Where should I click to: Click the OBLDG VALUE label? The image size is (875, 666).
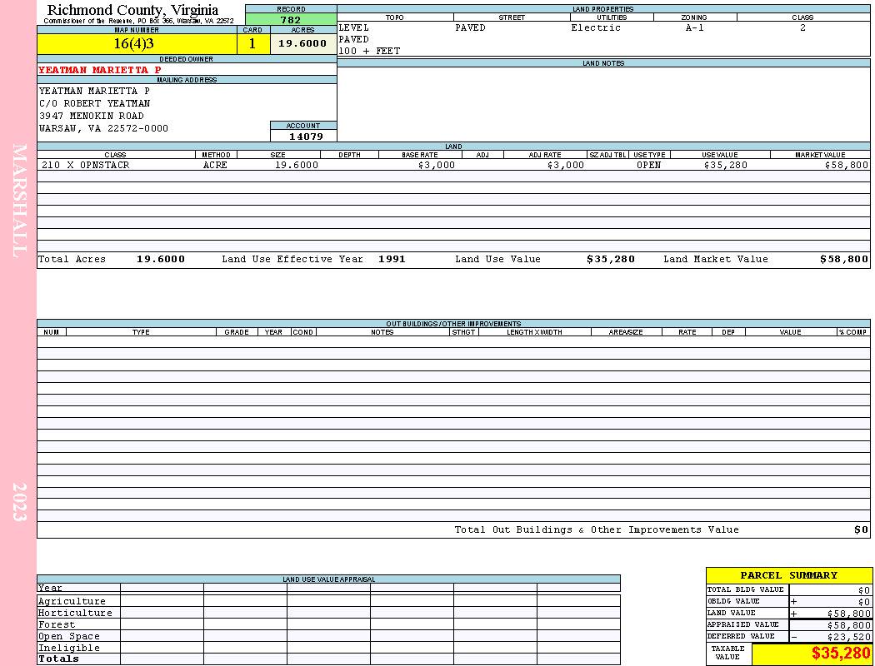coord(733,601)
